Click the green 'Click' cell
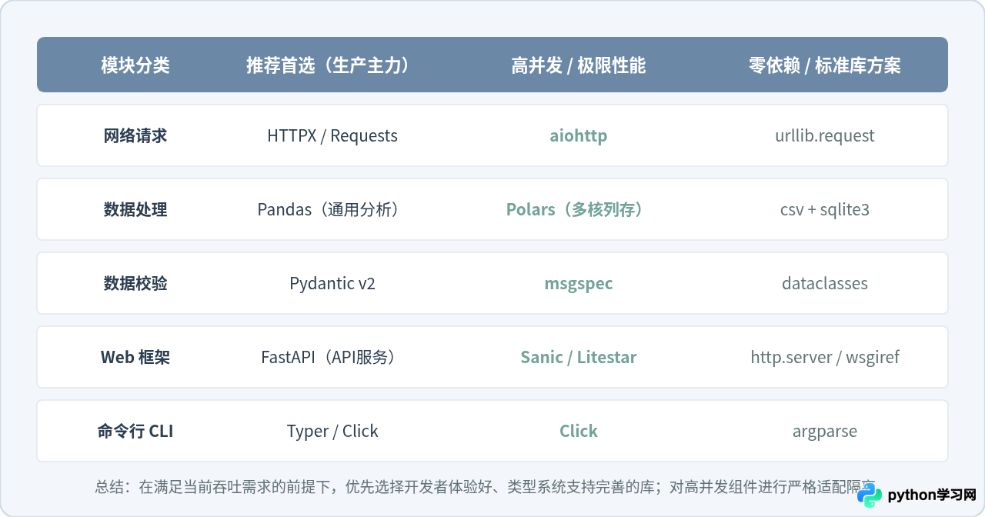This screenshot has height=517, width=985. point(579,432)
